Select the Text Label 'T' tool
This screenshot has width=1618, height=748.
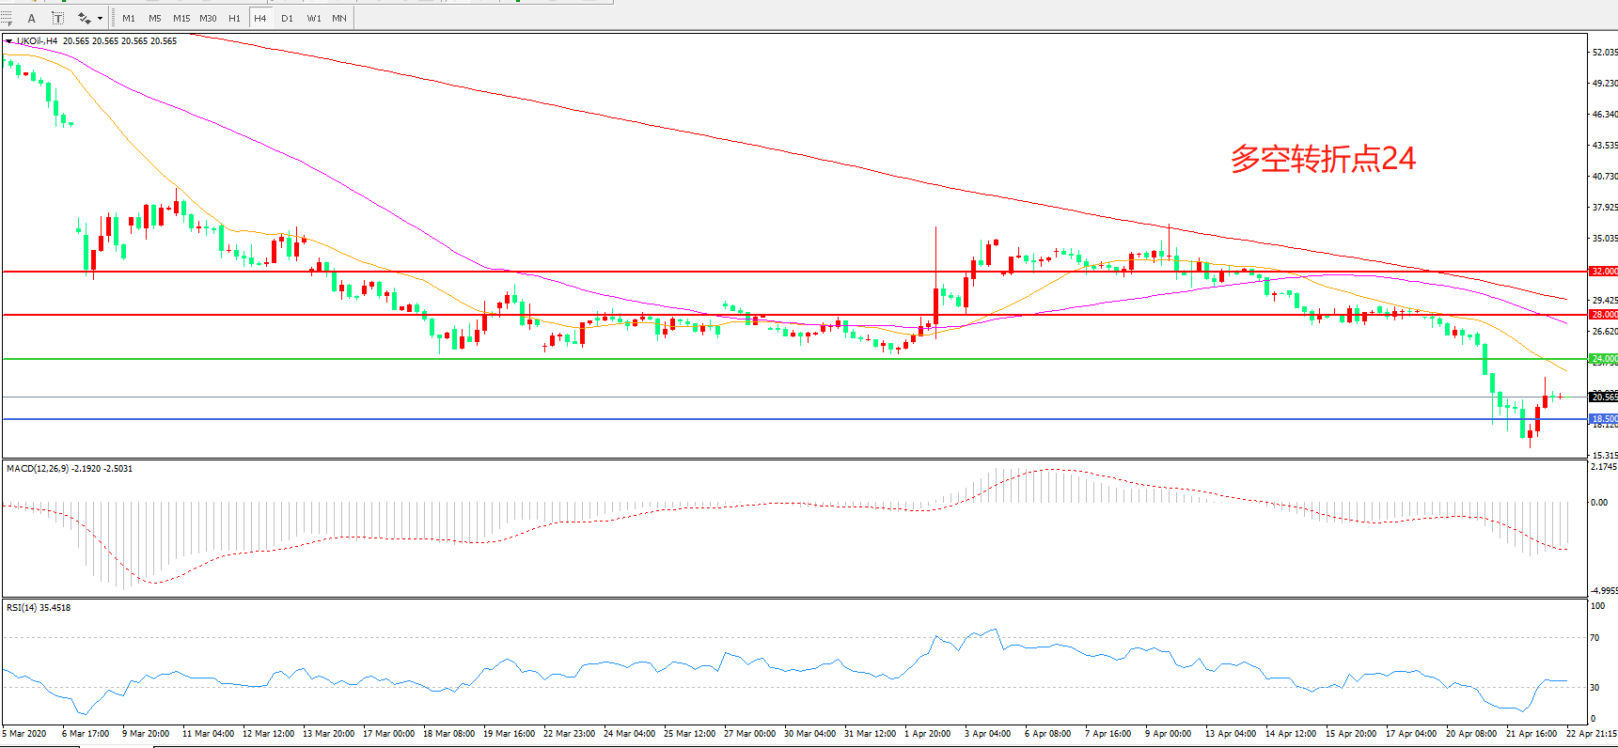(x=57, y=18)
